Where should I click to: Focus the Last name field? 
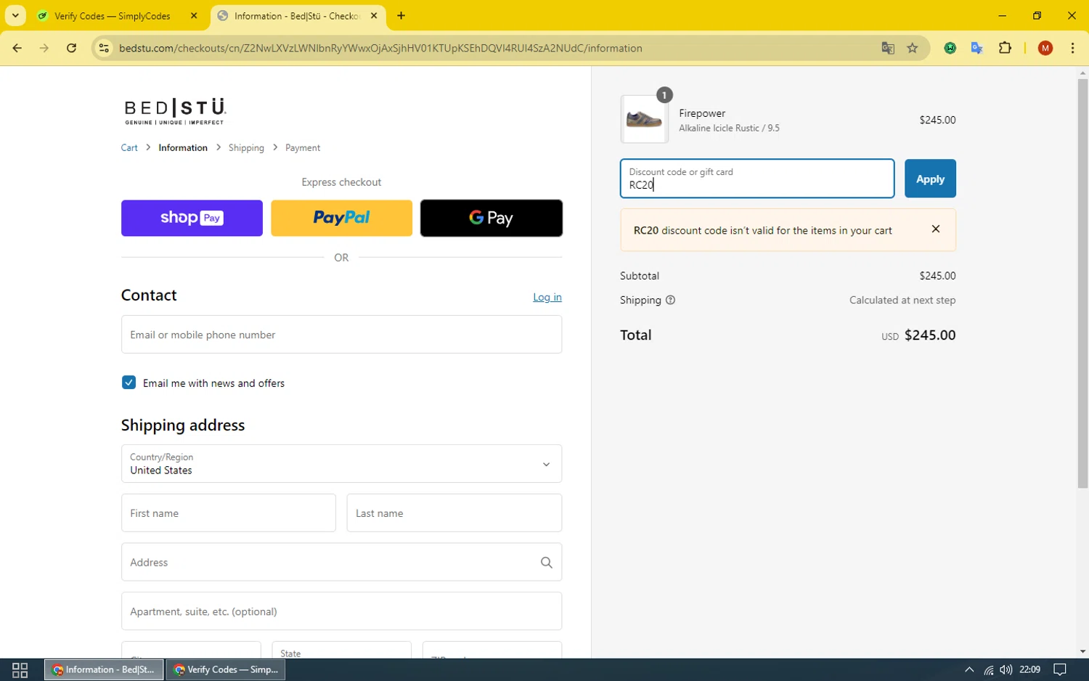454,513
